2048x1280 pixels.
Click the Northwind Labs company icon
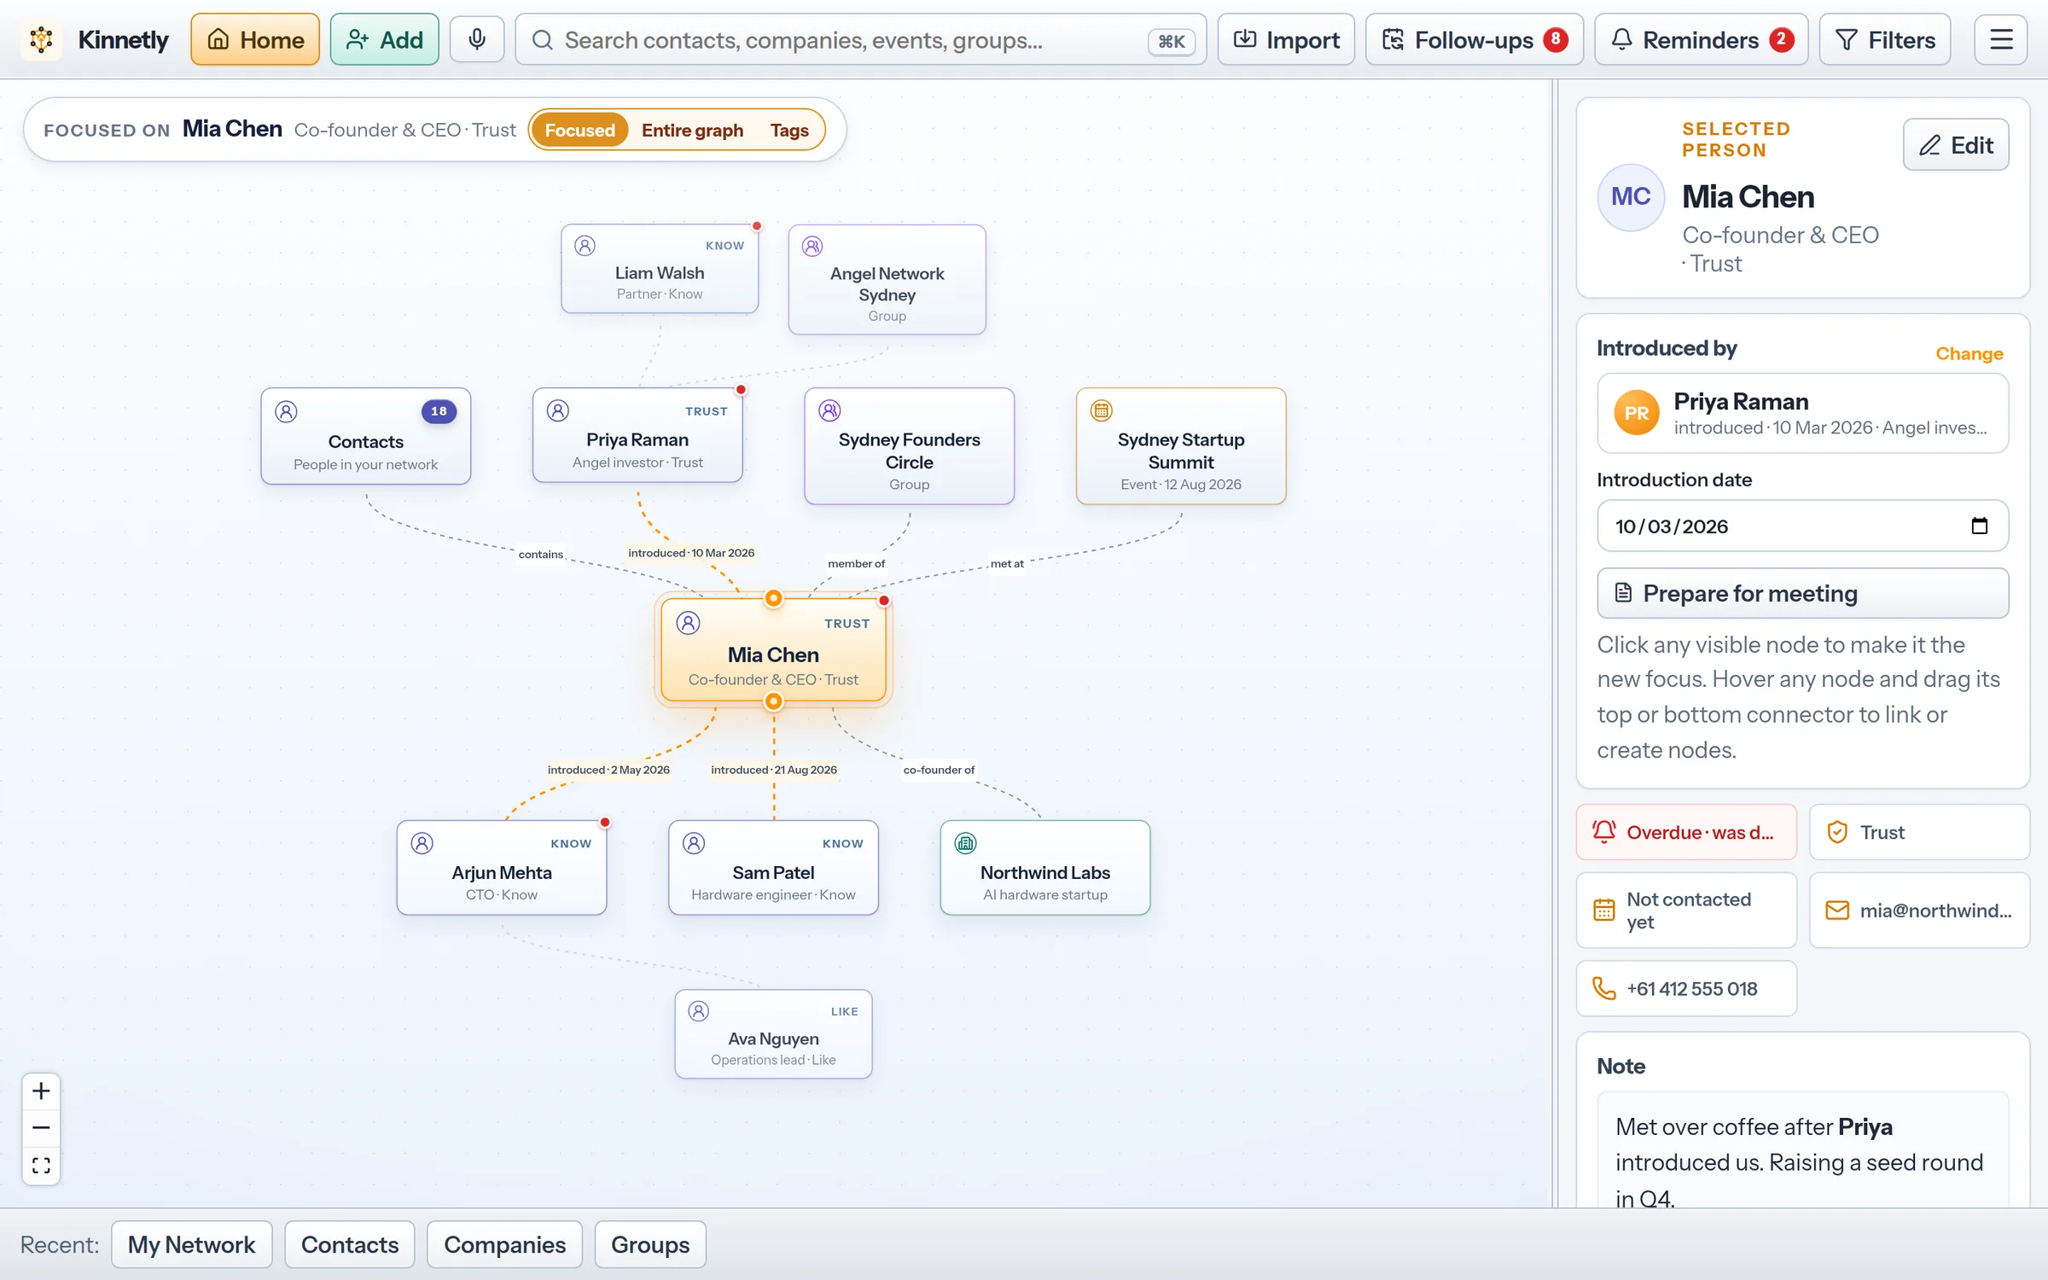[965, 843]
